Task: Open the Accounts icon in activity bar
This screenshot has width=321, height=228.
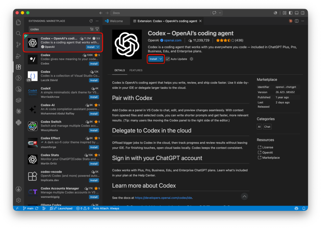Action: pyautogui.click(x=18, y=189)
